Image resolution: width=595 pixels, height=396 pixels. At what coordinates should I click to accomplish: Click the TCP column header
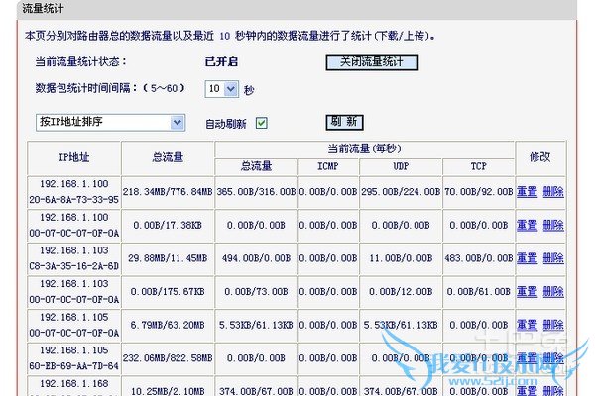coord(479,166)
